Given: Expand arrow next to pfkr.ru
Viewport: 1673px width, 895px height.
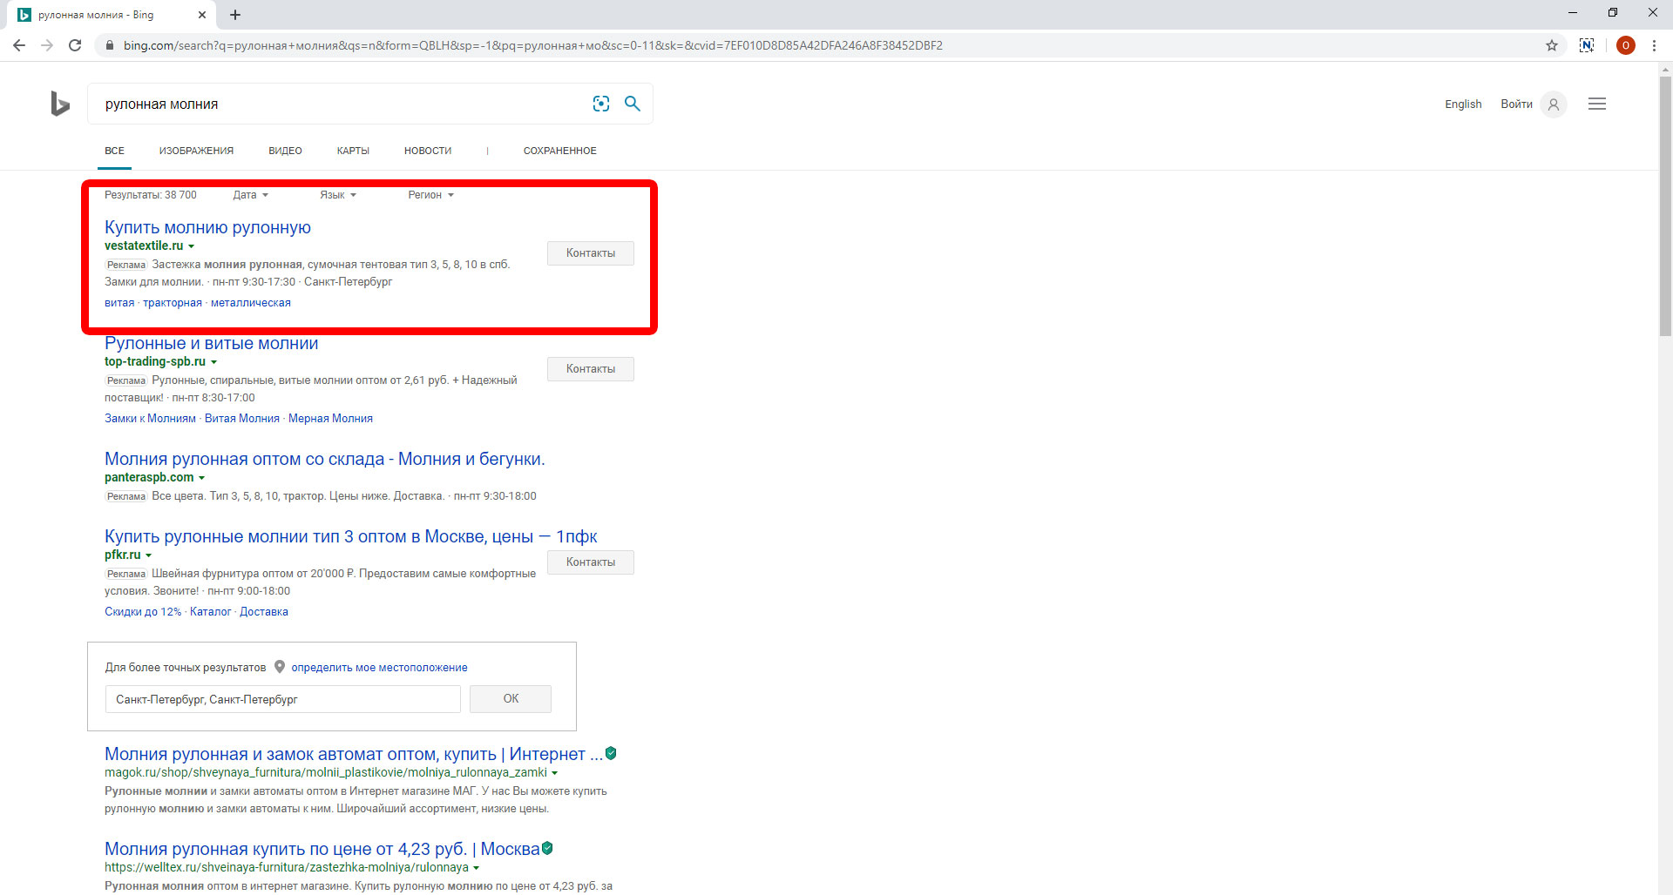Looking at the screenshot, I should coord(149,555).
